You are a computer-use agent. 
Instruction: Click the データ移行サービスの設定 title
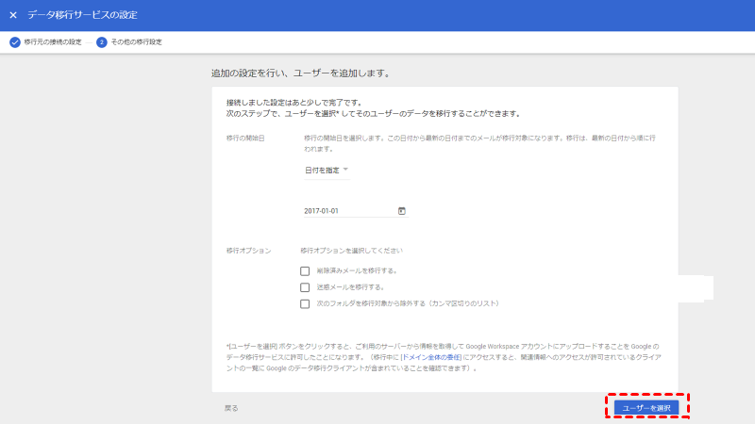[82, 15]
